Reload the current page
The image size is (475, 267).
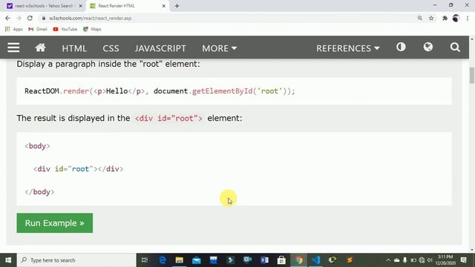[30, 18]
